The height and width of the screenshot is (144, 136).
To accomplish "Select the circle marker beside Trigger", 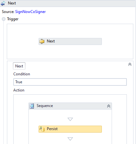I will coord(3,19).
